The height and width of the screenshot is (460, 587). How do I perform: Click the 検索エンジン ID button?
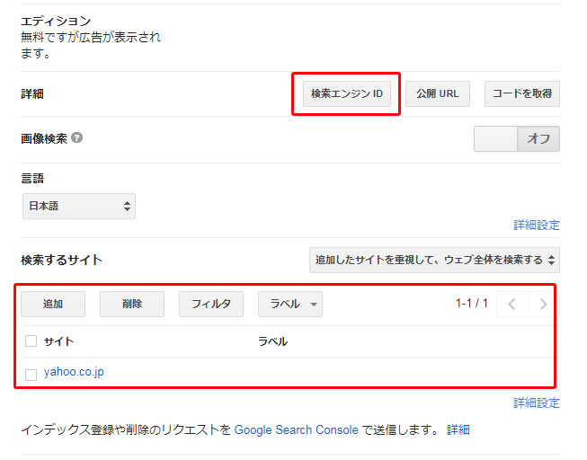[x=347, y=93]
